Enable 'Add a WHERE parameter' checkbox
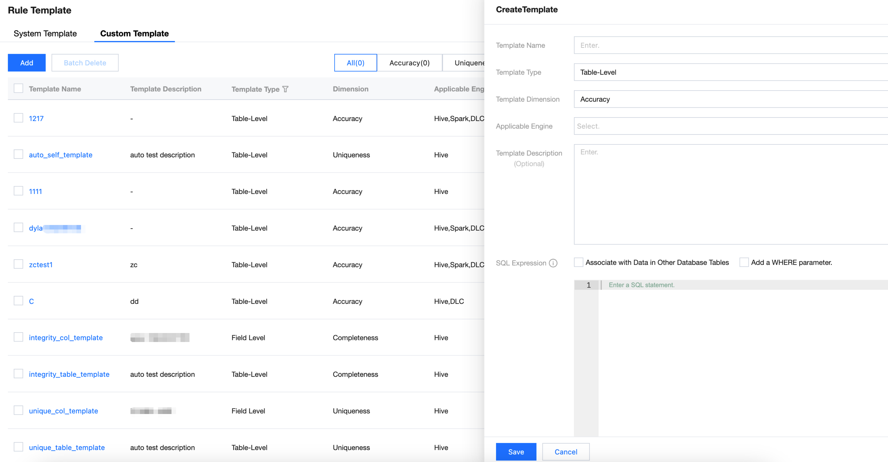Screen dimensions: 888x462 (x=744, y=262)
